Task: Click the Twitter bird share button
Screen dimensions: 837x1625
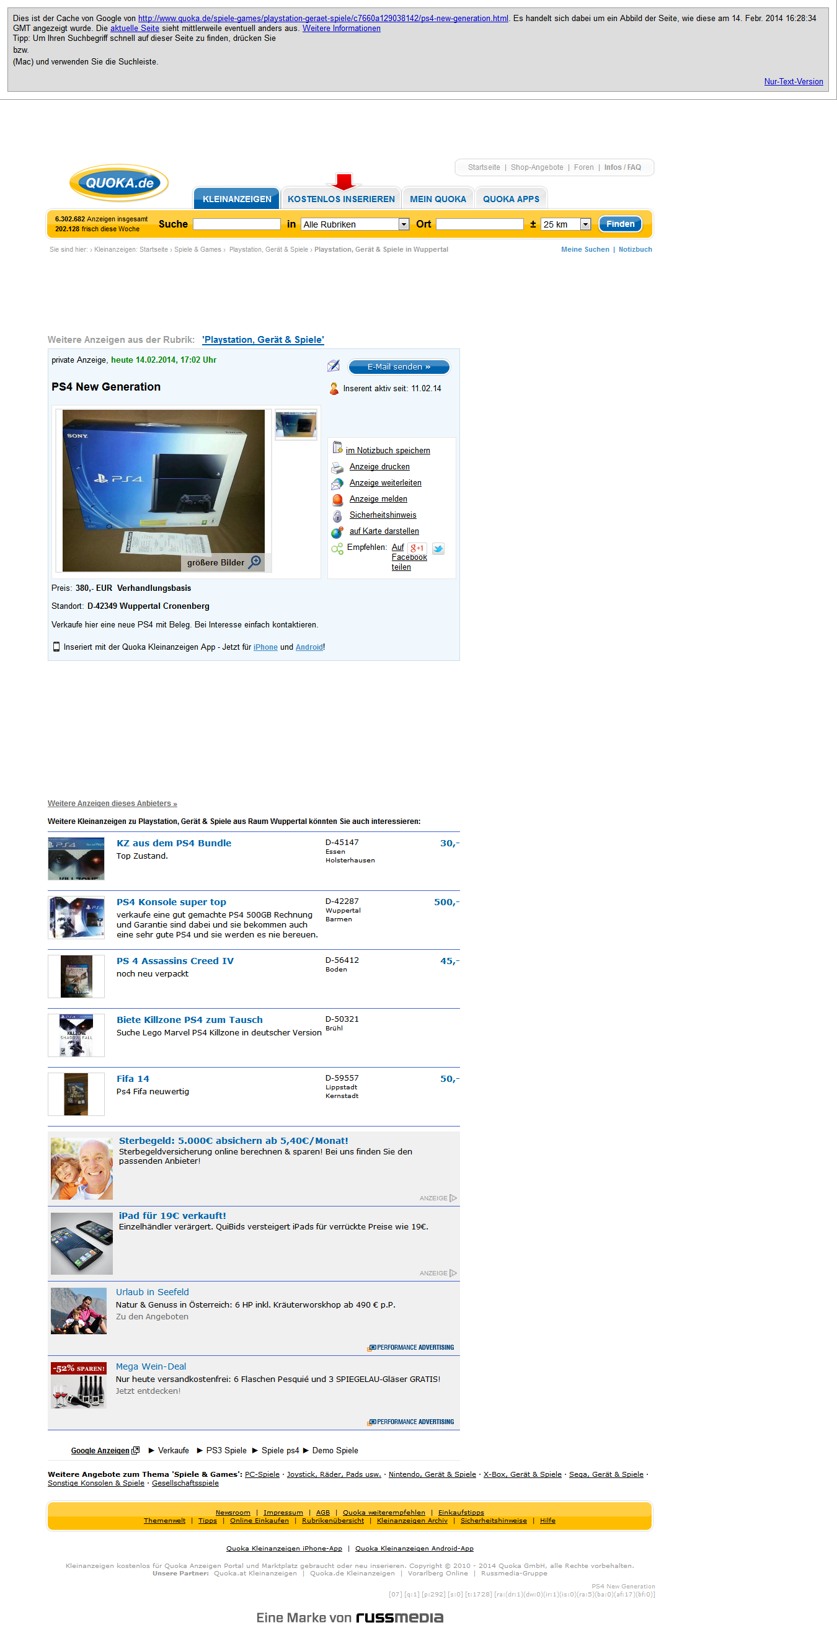Action: click(x=438, y=548)
